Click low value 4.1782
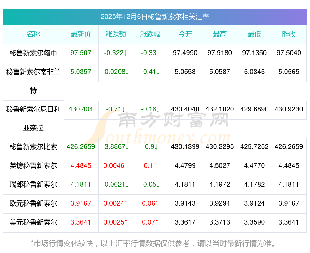This screenshot has height=253, width=310. click(x=255, y=185)
